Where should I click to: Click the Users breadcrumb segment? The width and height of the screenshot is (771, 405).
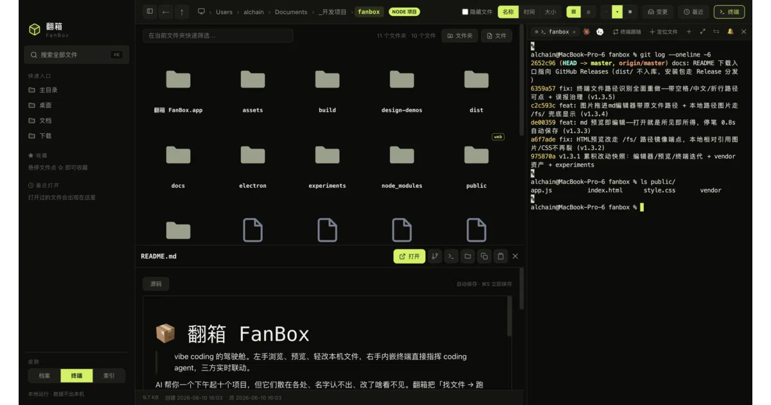224,12
